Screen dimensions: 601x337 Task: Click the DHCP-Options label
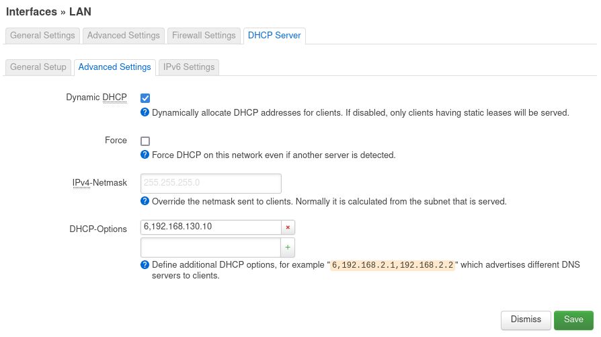(x=98, y=229)
